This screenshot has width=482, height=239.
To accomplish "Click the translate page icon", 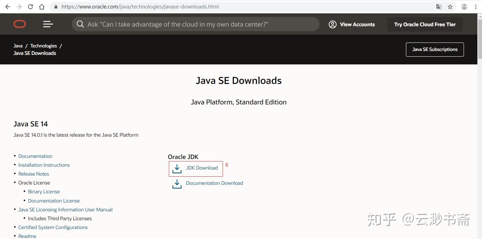I will [439, 7].
